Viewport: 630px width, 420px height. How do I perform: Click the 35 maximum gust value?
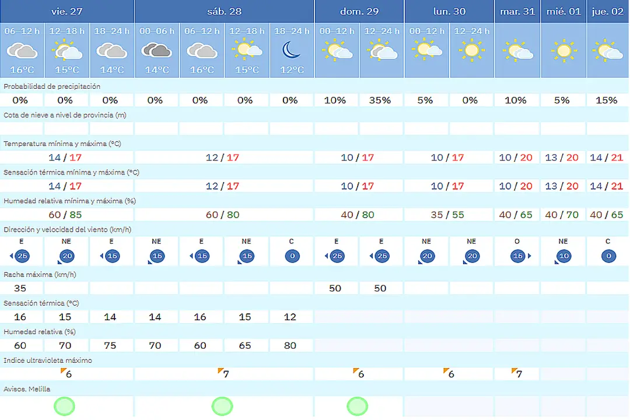[20, 288]
